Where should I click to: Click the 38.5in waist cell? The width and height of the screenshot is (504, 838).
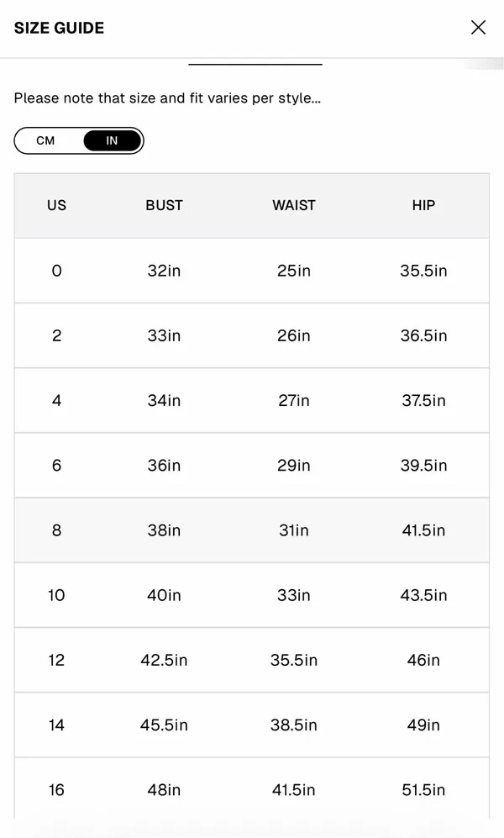pos(294,725)
